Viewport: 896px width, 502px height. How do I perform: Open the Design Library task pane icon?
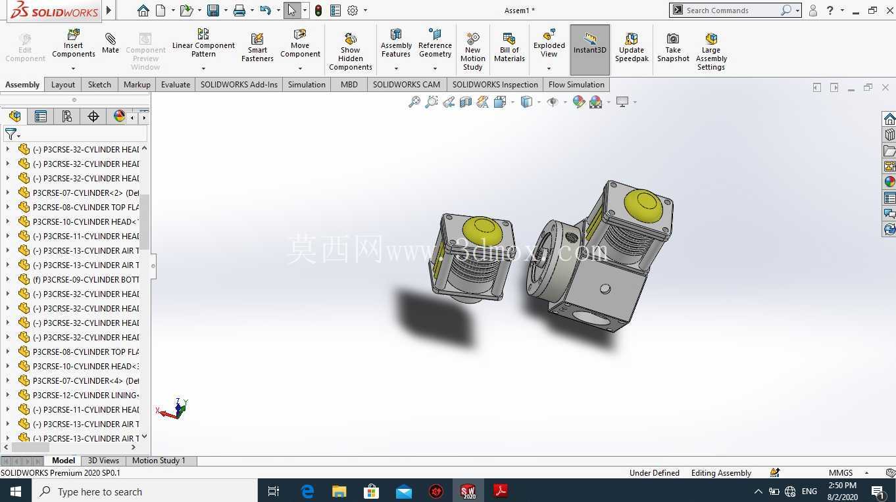click(889, 135)
